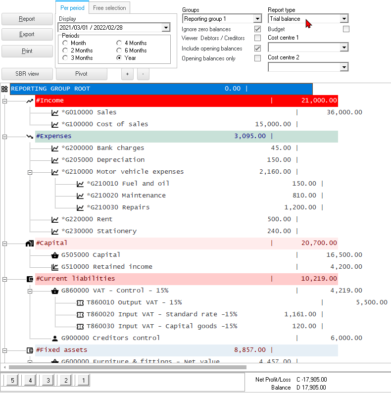Click the G505000 Capital basket icon
Screen dimensions: 391x394
[x=55, y=255]
